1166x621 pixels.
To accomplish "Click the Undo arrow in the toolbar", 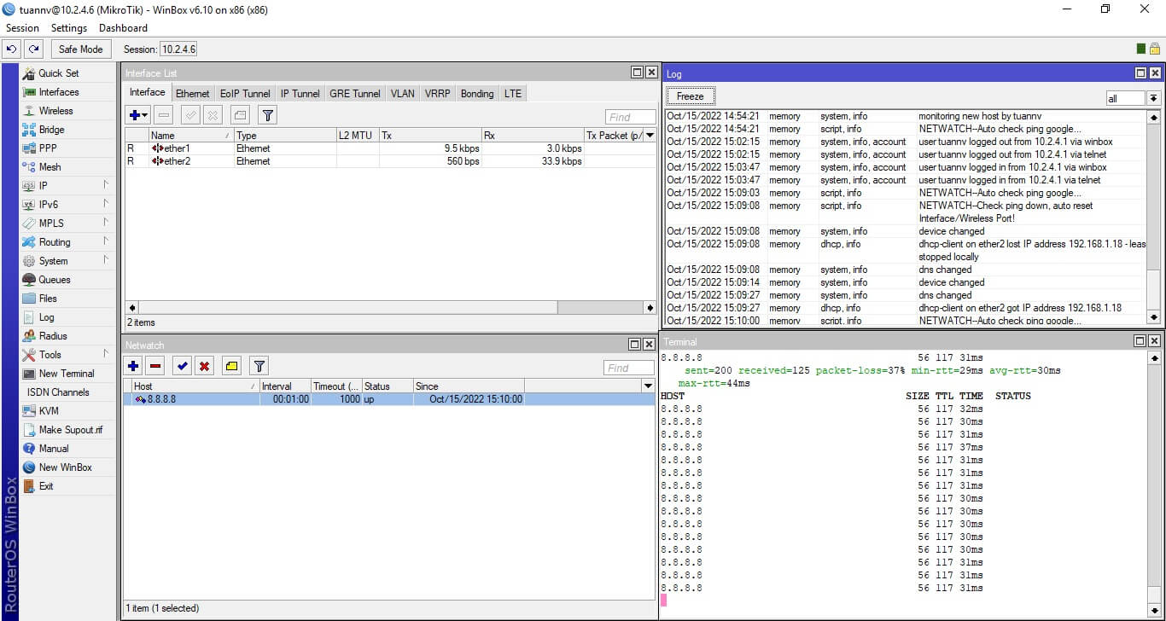I will [12, 49].
